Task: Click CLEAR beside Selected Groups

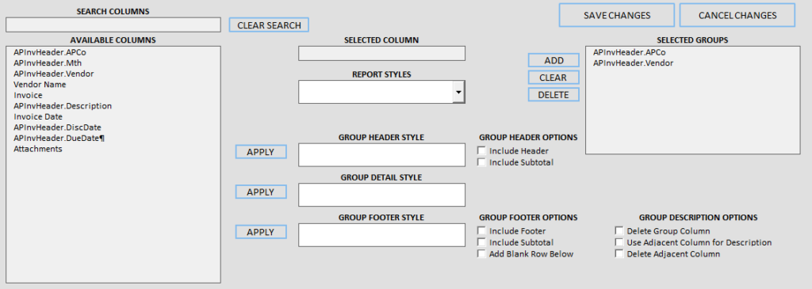Action: click(x=553, y=78)
